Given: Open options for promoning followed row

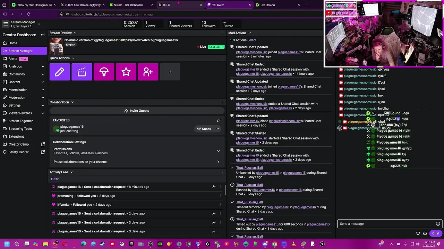Looking at the screenshot, I should click(220, 196).
